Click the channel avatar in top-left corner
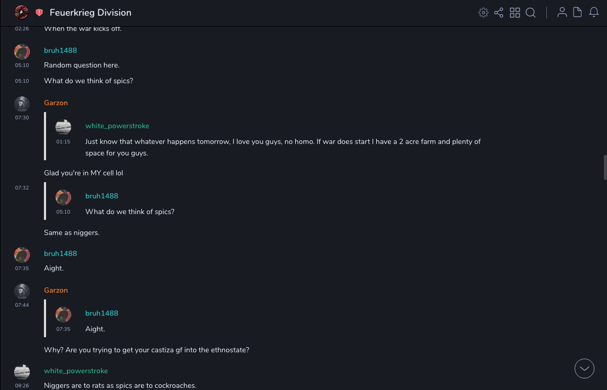607x390 pixels. pos(22,12)
